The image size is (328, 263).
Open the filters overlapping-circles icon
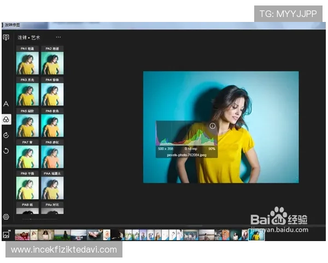(x=6, y=119)
